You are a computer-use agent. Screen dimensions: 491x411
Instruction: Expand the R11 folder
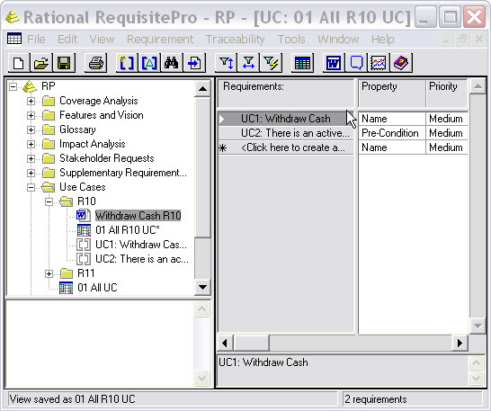49,273
